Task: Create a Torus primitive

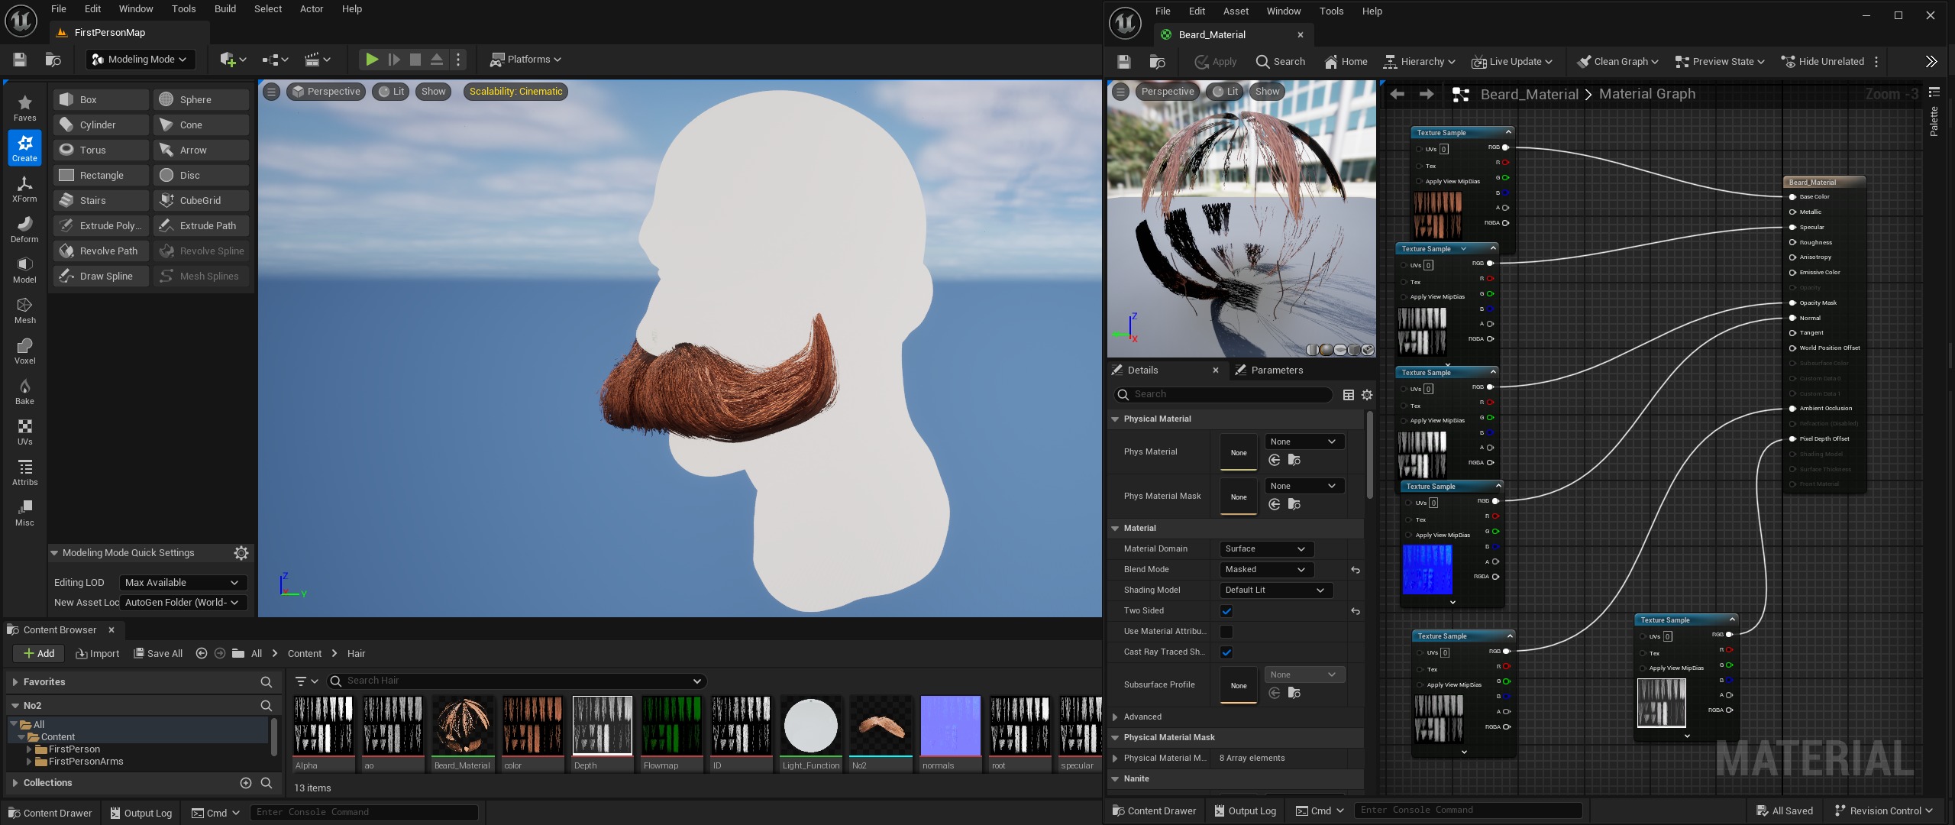Action: [101, 150]
